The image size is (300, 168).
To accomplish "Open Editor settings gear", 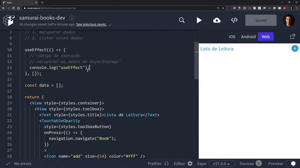I will (x=190, y=164).
